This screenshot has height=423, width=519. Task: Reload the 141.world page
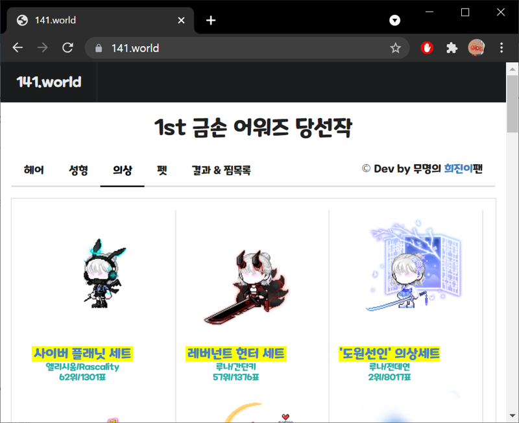click(x=67, y=48)
